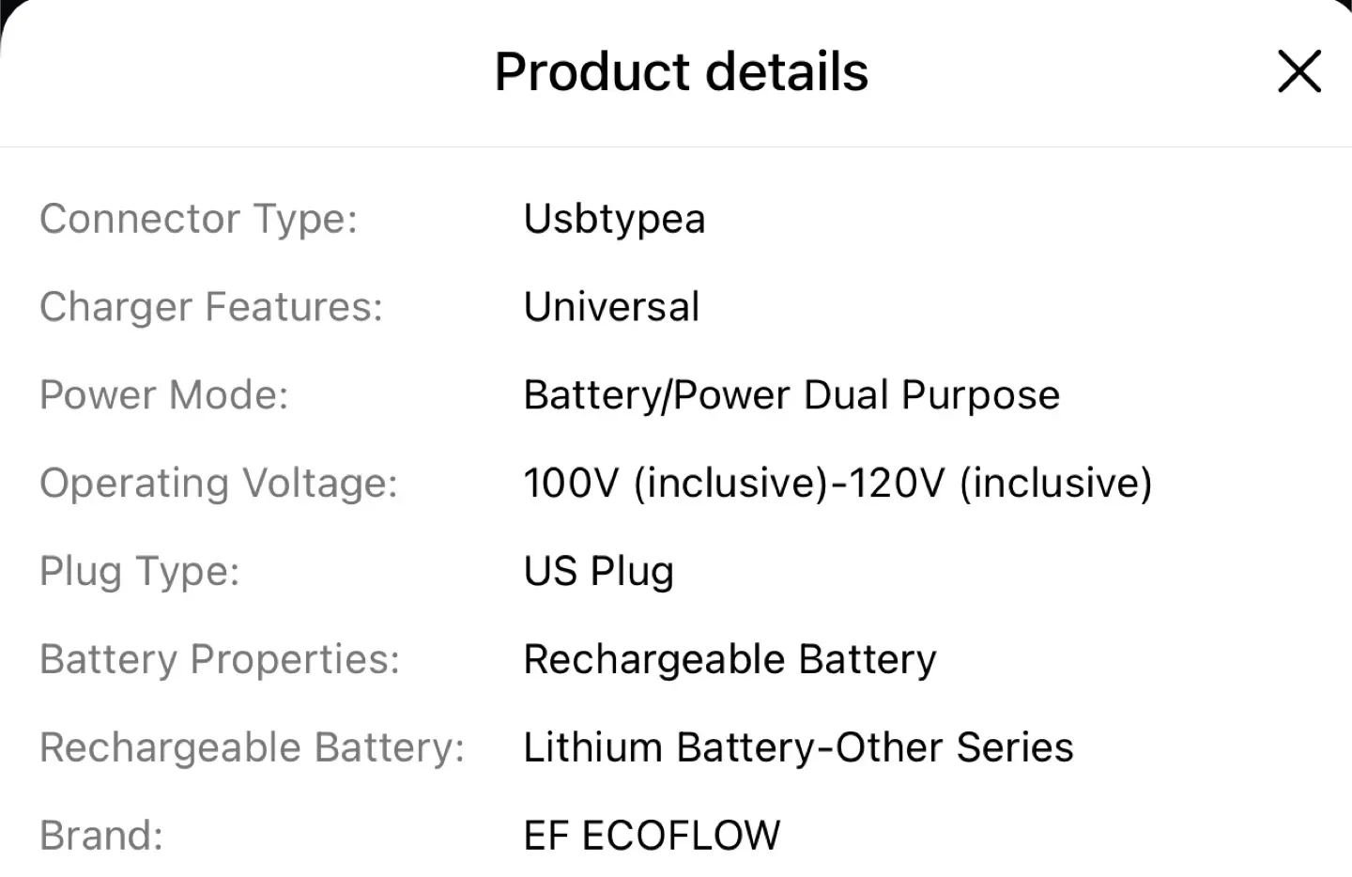Select the Operating Voltage label
Screen dimensions: 1352x877
click(x=217, y=483)
